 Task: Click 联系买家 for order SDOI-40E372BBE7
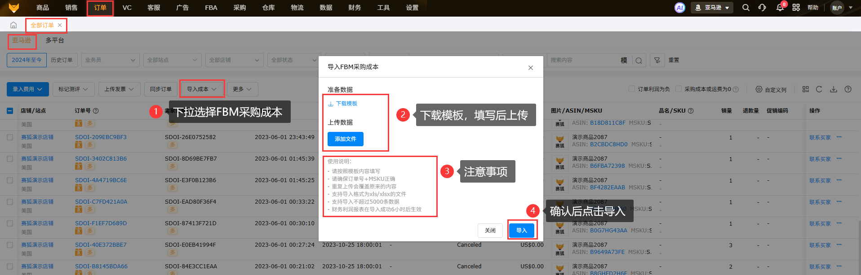[x=820, y=245]
